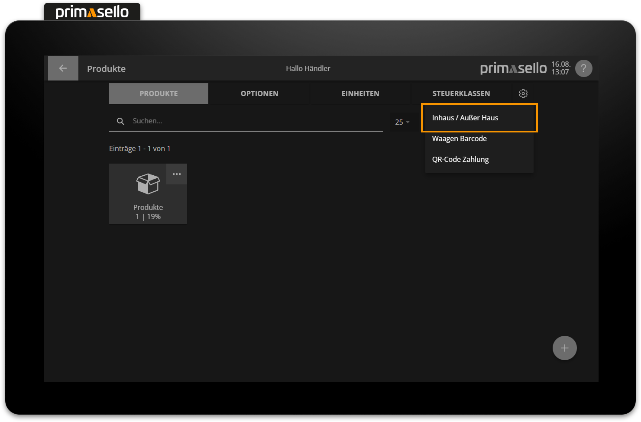The width and height of the screenshot is (641, 422).
Task: Open the OPTIONEN tab
Action: [x=259, y=93]
